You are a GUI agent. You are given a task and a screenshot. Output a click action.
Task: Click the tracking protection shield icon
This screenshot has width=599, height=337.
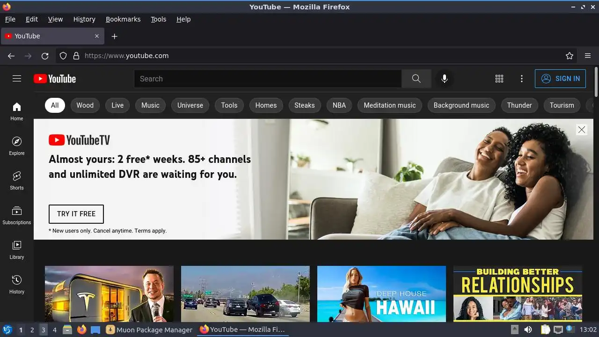tap(63, 56)
